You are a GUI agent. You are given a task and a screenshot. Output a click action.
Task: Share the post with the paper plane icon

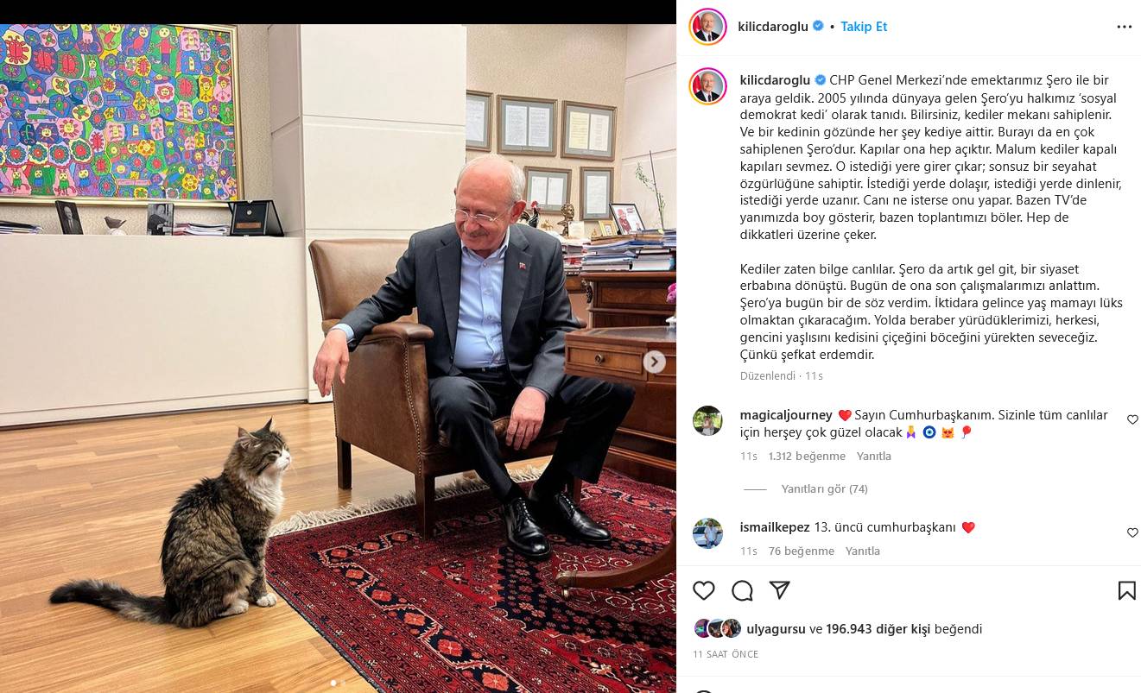point(780,590)
